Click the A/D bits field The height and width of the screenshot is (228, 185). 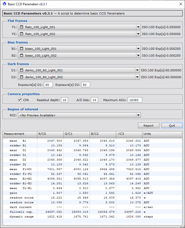click(x=94, y=100)
